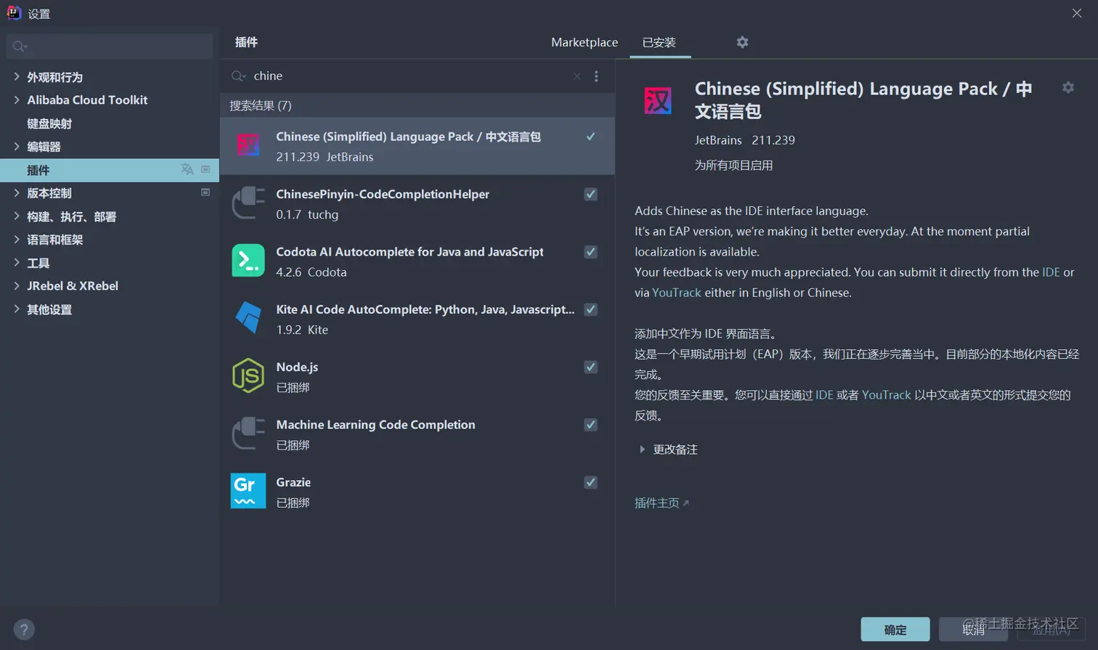This screenshot has height=650, width=1098.
Task: Click the translate icon on 插件 row
Action: 187,169
